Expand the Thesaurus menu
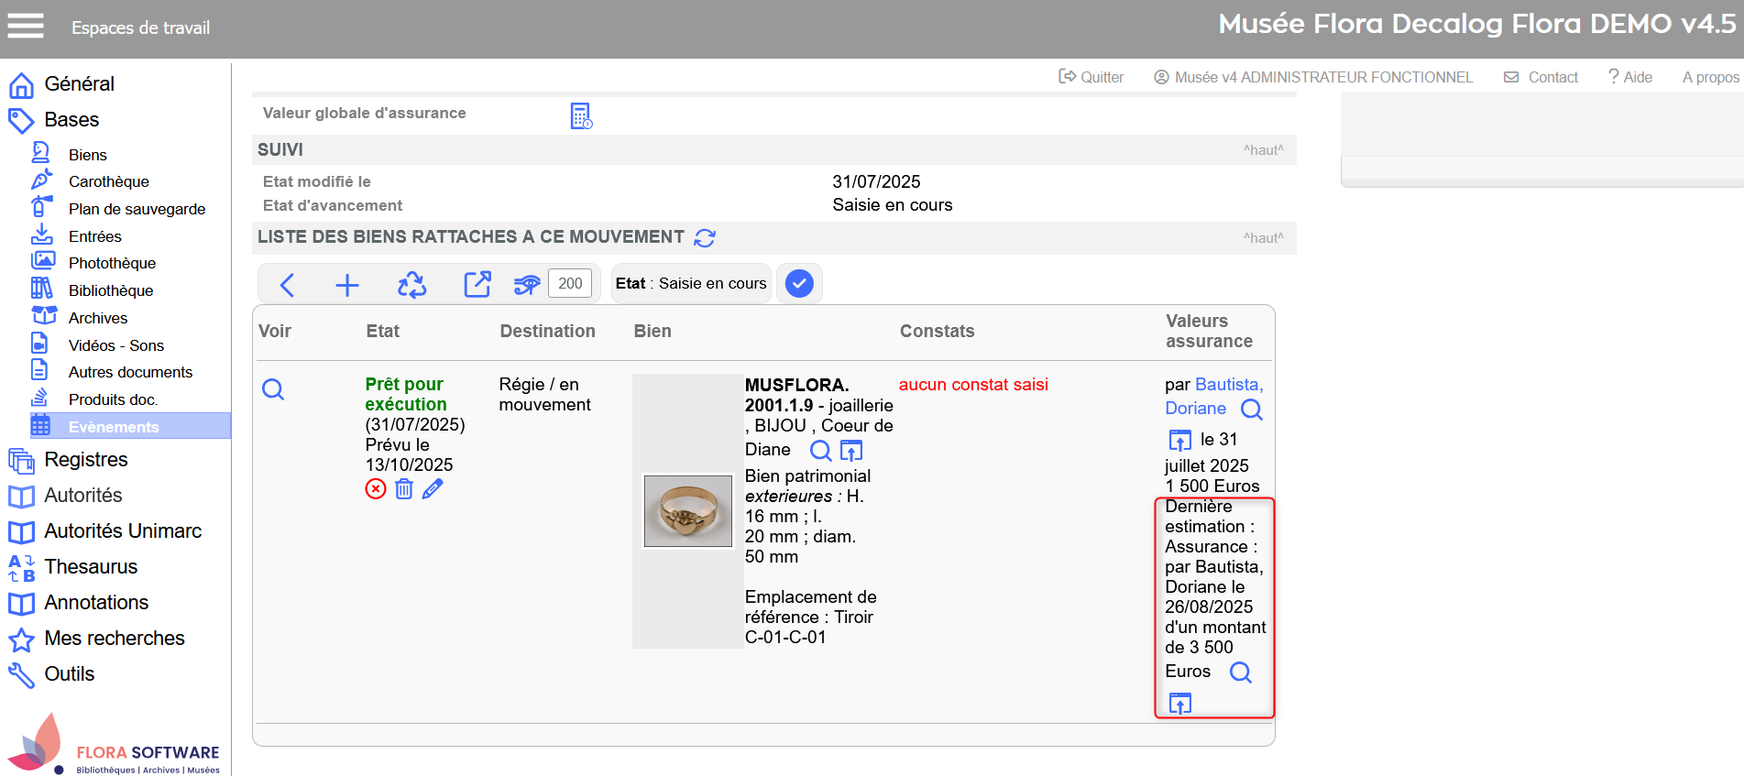 point(91,567)
